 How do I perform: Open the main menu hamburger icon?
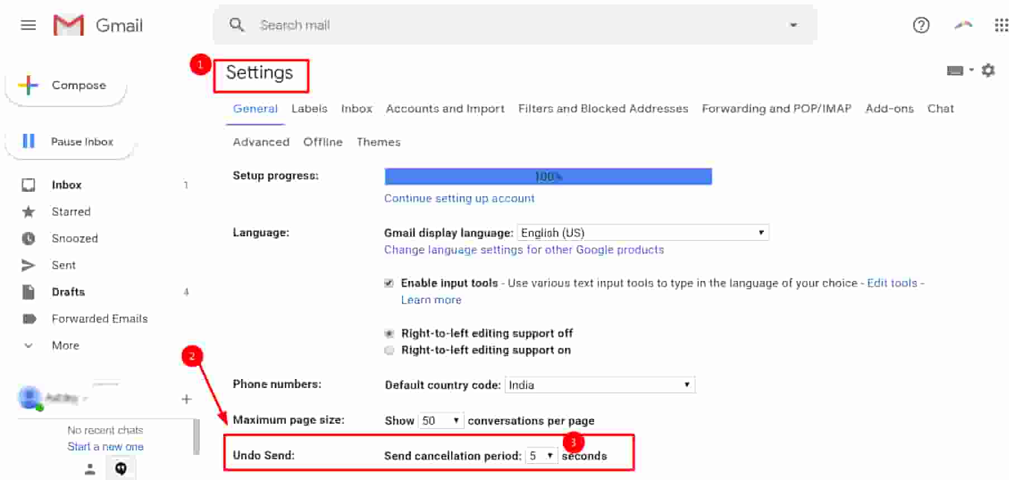tap(28, 25)
